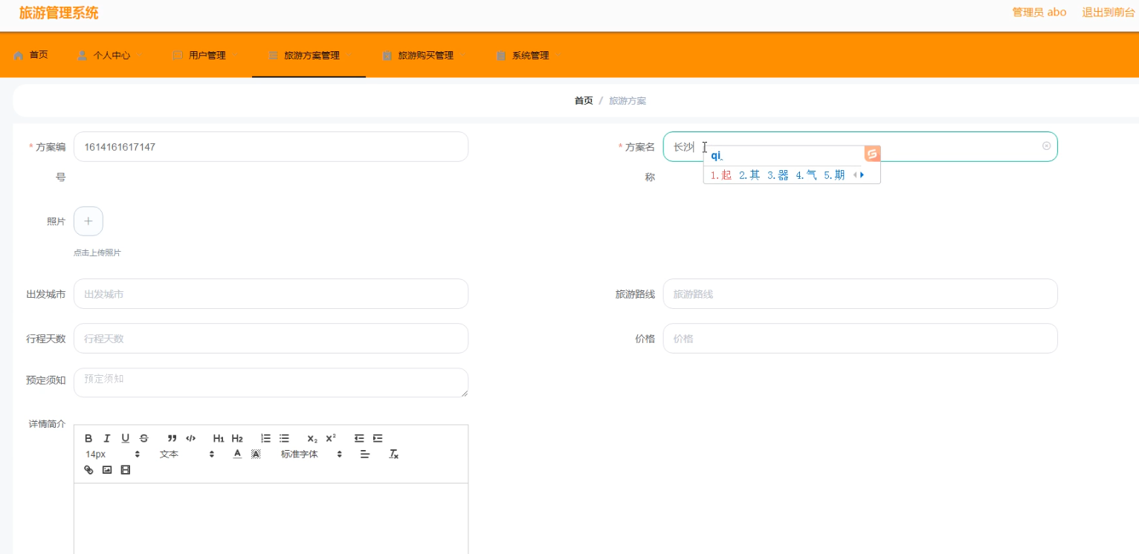1139x554 pixels.
Task: Create a bulleted list
Action: (284, 438)
